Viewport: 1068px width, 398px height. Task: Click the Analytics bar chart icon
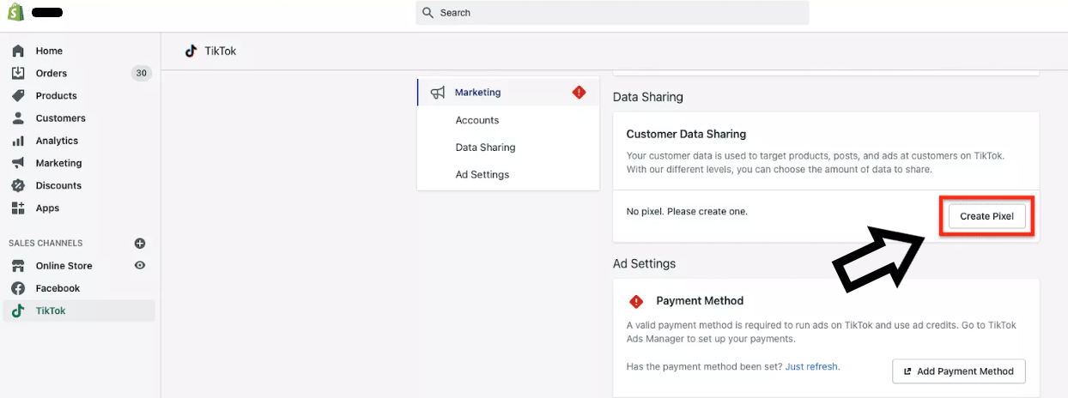18,141
